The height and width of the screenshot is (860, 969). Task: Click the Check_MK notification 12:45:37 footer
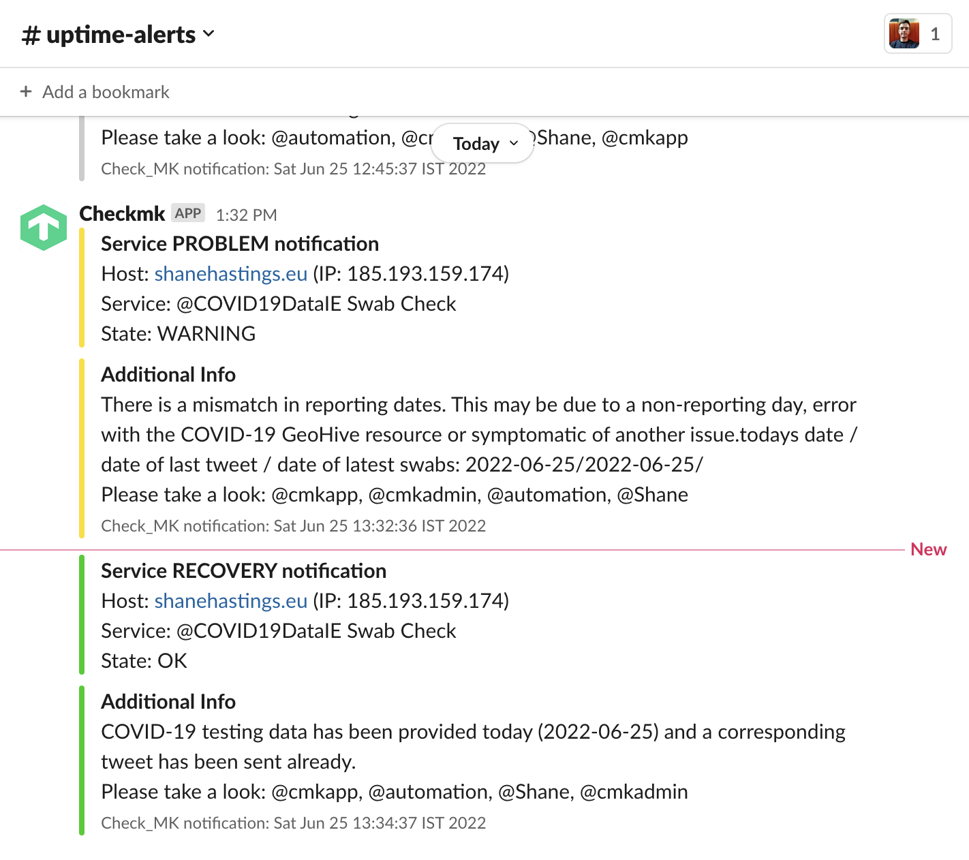click(294, 169)
